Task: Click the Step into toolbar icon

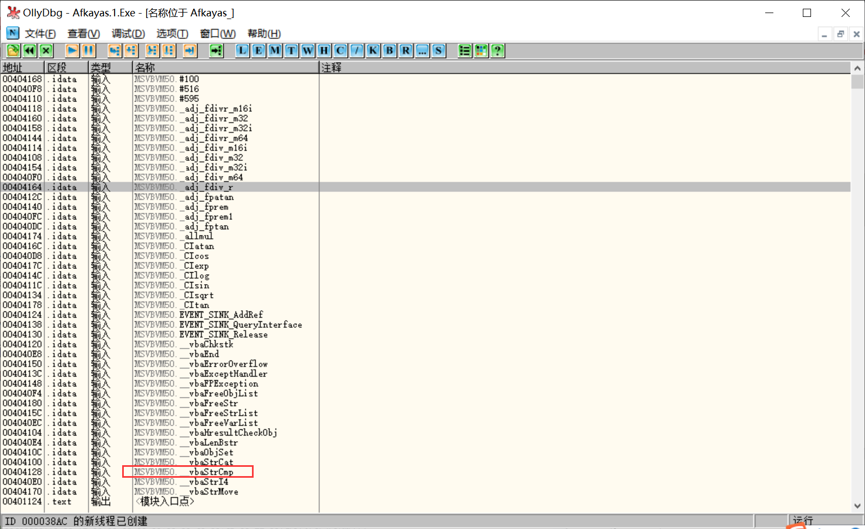Action: point(115,51)
